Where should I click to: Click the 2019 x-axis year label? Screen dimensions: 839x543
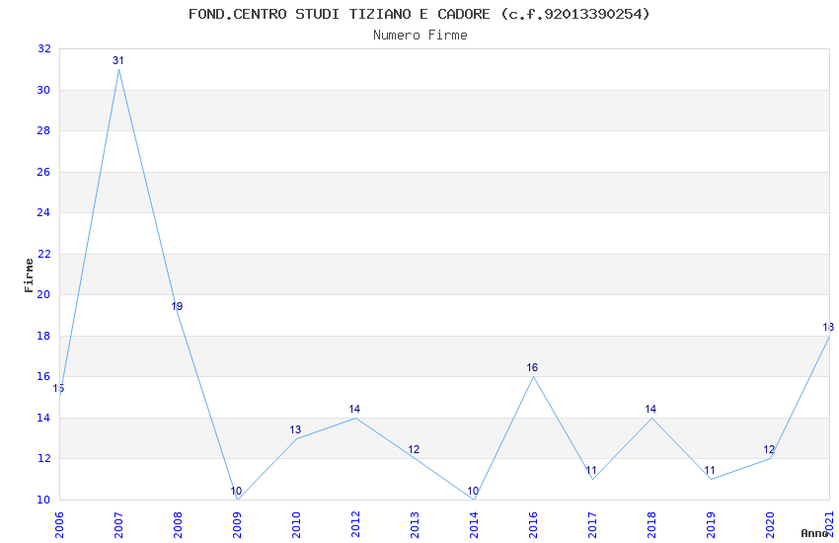[x=711, y=524]
